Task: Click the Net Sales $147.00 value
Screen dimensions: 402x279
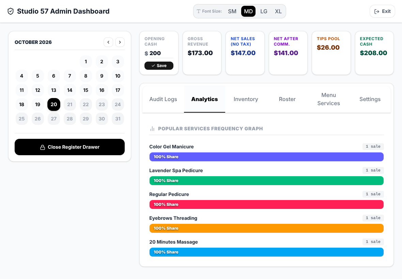Action: (x=243, y=53)
